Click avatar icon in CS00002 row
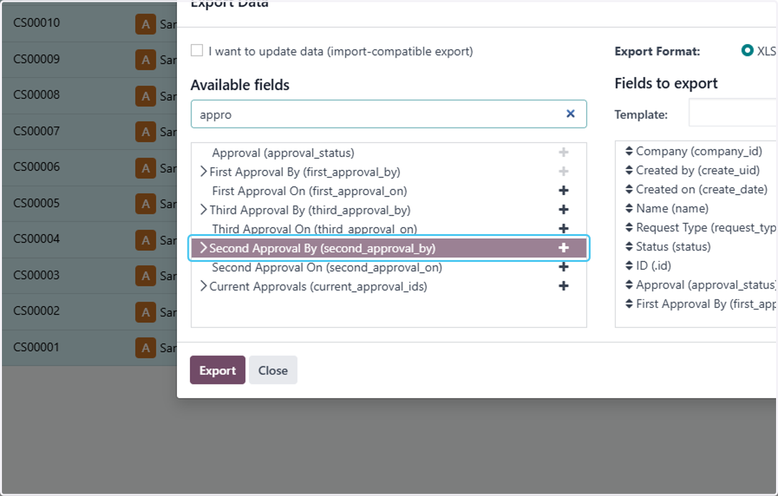Screen dimensions: 778x496 click(145, 312)
